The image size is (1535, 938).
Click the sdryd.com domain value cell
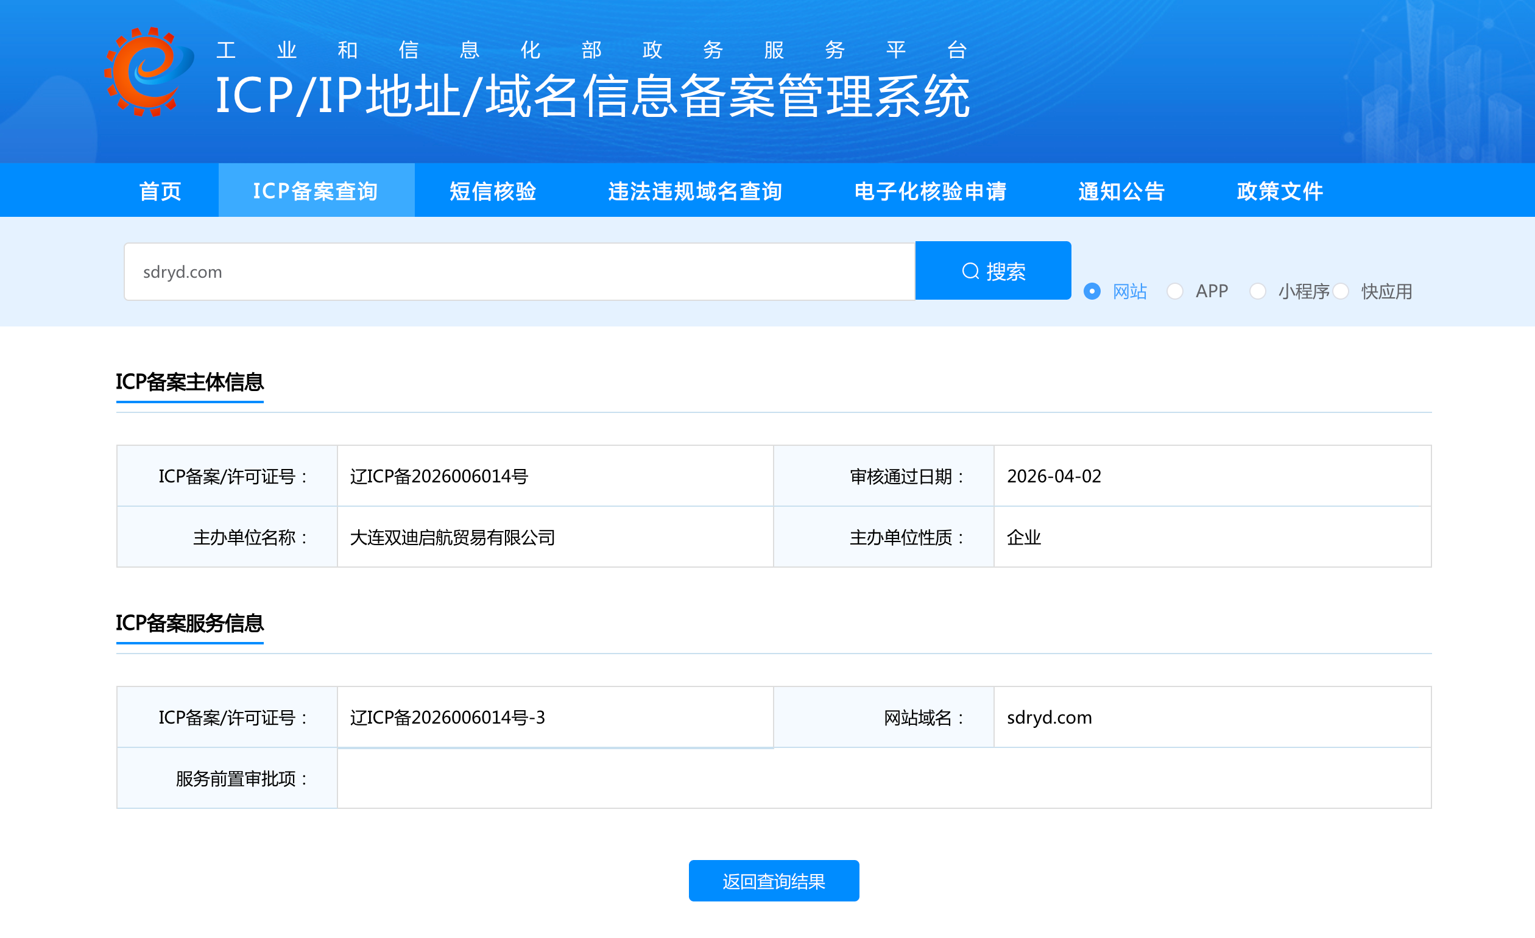(1049, 718)
